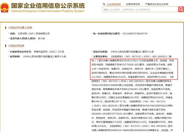Click the National Enterprise Credit Information Publicity System subtitle
The width and height of the screenshot is (184, 132).
(48, 11)
